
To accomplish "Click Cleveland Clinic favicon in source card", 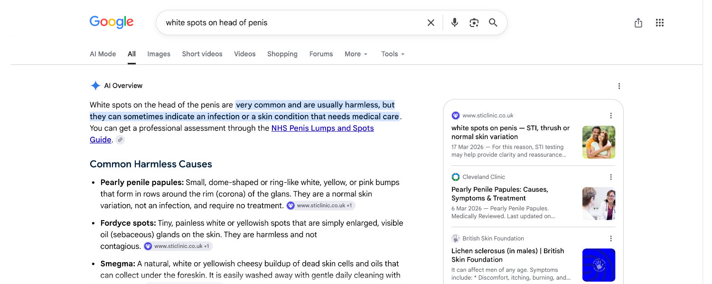I will (456, 177).
